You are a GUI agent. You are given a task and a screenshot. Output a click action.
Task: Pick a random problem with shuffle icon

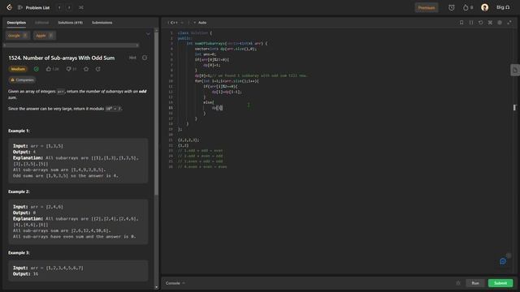click(x=81, y=7)
